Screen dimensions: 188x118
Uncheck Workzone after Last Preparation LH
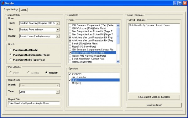pos(70,38)
